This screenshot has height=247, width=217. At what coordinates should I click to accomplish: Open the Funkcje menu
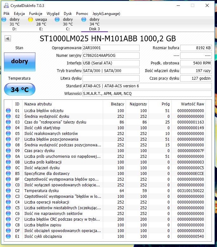(x=36, y=14)
